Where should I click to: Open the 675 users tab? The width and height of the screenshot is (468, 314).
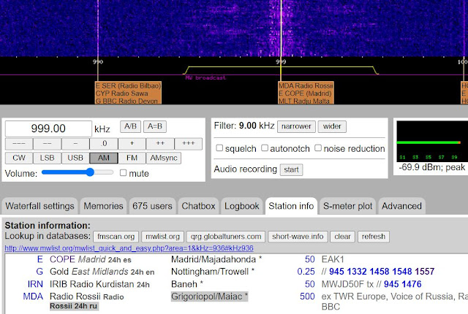click(152, 206)
